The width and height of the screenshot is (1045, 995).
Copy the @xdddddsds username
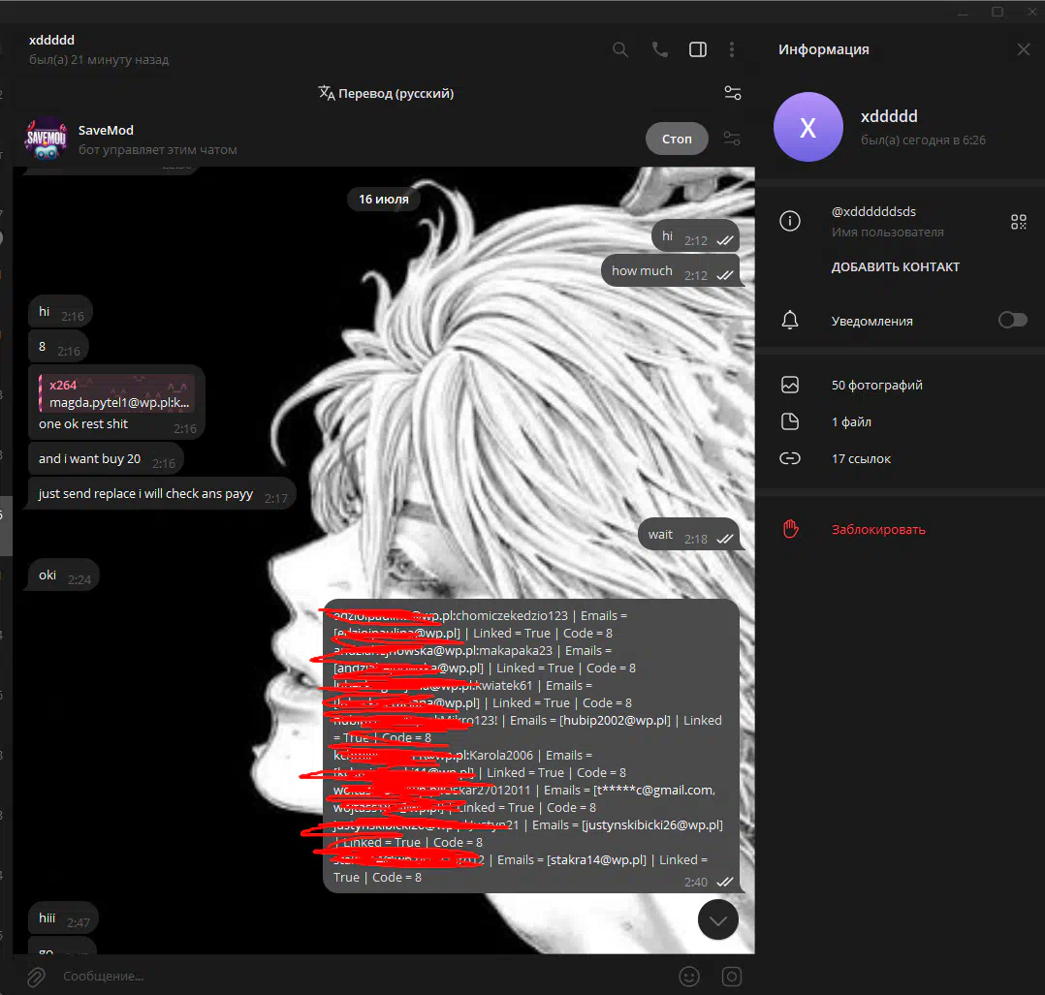[x=873, y=212]
